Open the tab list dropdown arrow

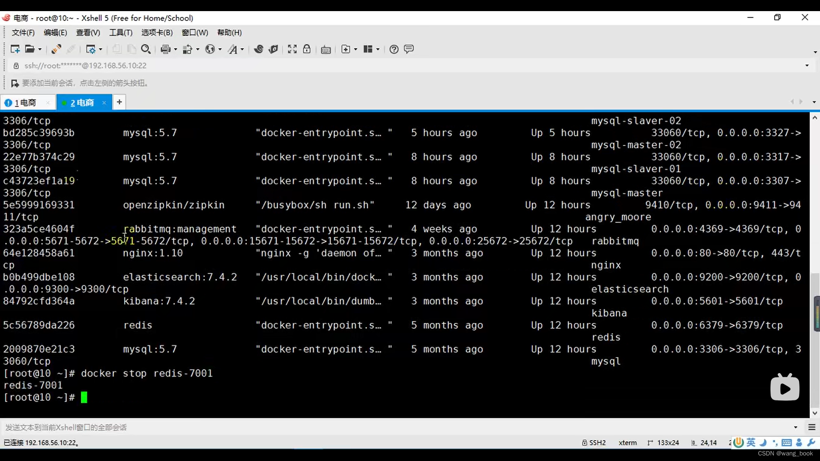tap(814, 102)
